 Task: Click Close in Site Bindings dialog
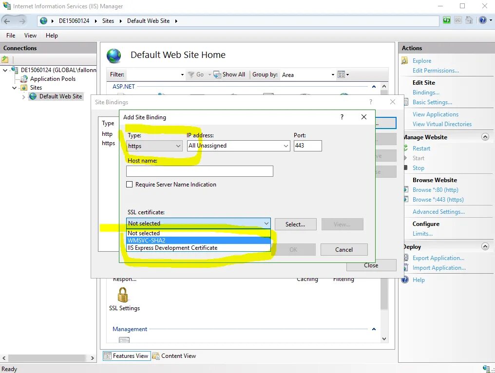371,265
